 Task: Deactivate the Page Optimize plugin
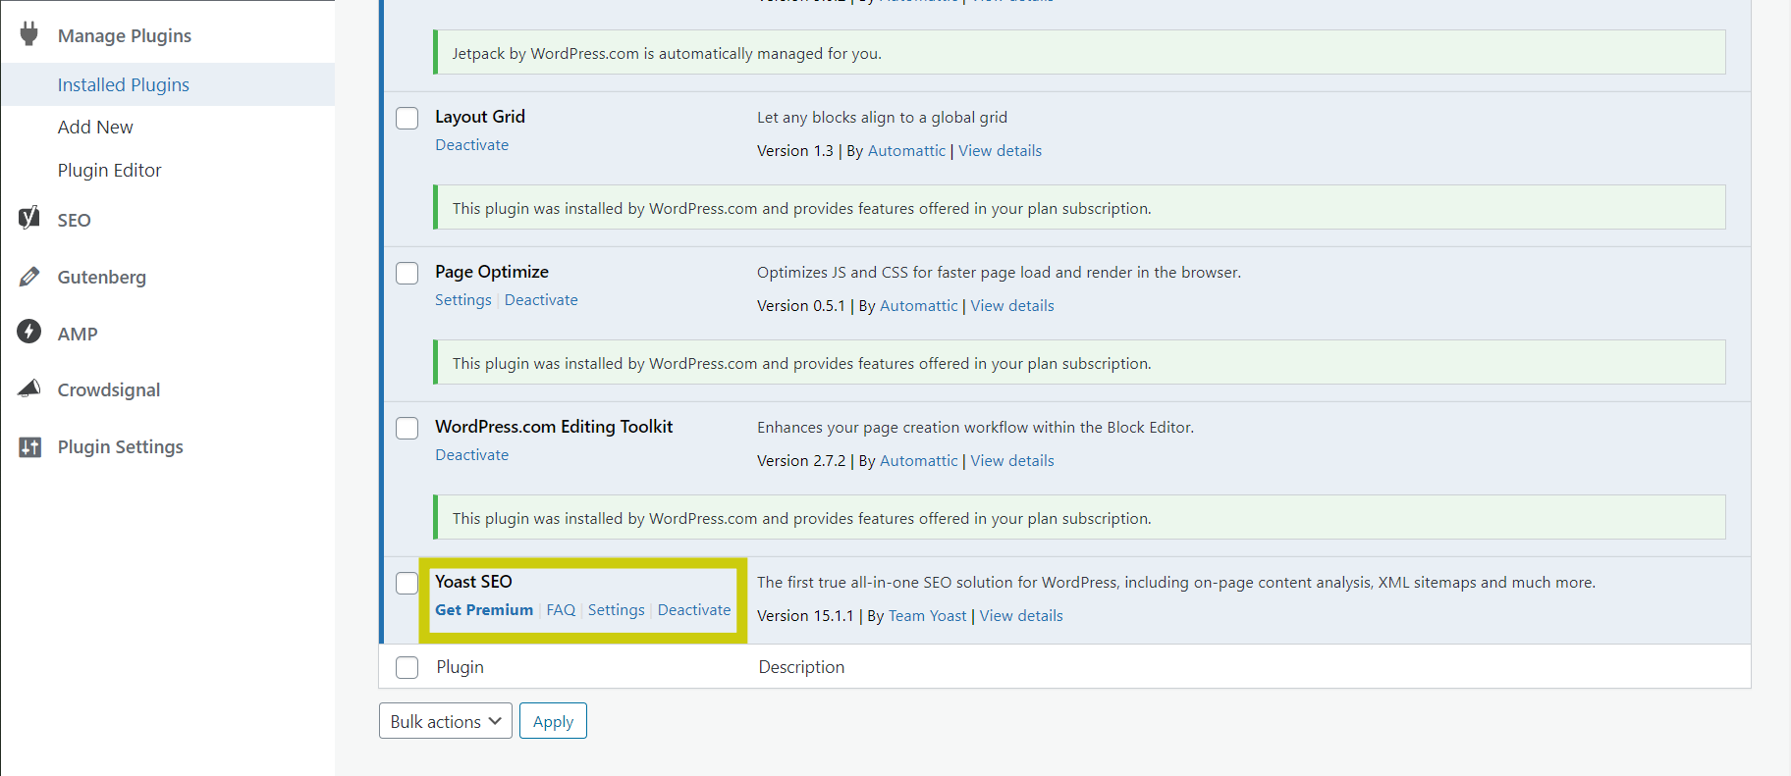tap(541, 299)
